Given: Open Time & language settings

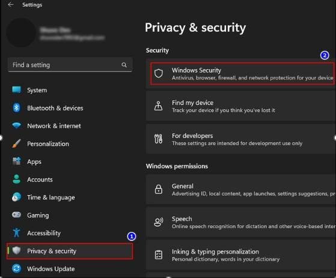Looking at the screenshot, I should point(70,197).
